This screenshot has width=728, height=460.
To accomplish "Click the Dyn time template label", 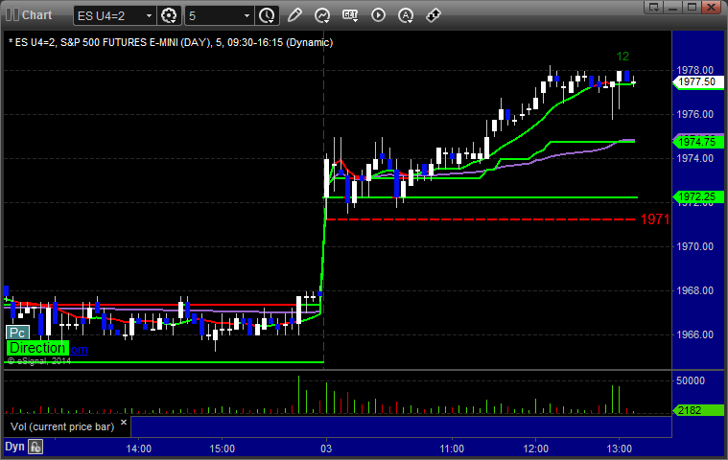I will (14, 447).
